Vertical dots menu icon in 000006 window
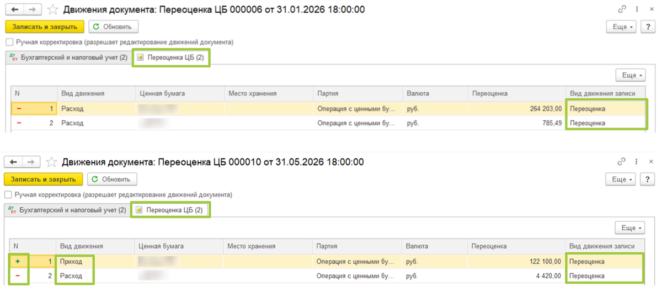 coord(637,9)
